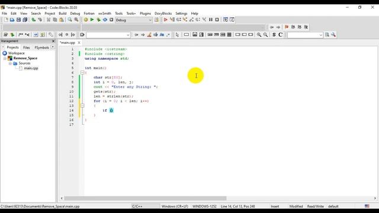Select the Workspace tree item
The image size is (379, 213).
(x=16, y=53)
